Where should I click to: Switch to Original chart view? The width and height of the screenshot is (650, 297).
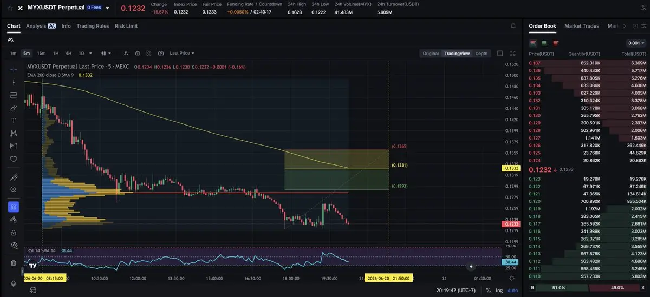click(x=431, y=54)
